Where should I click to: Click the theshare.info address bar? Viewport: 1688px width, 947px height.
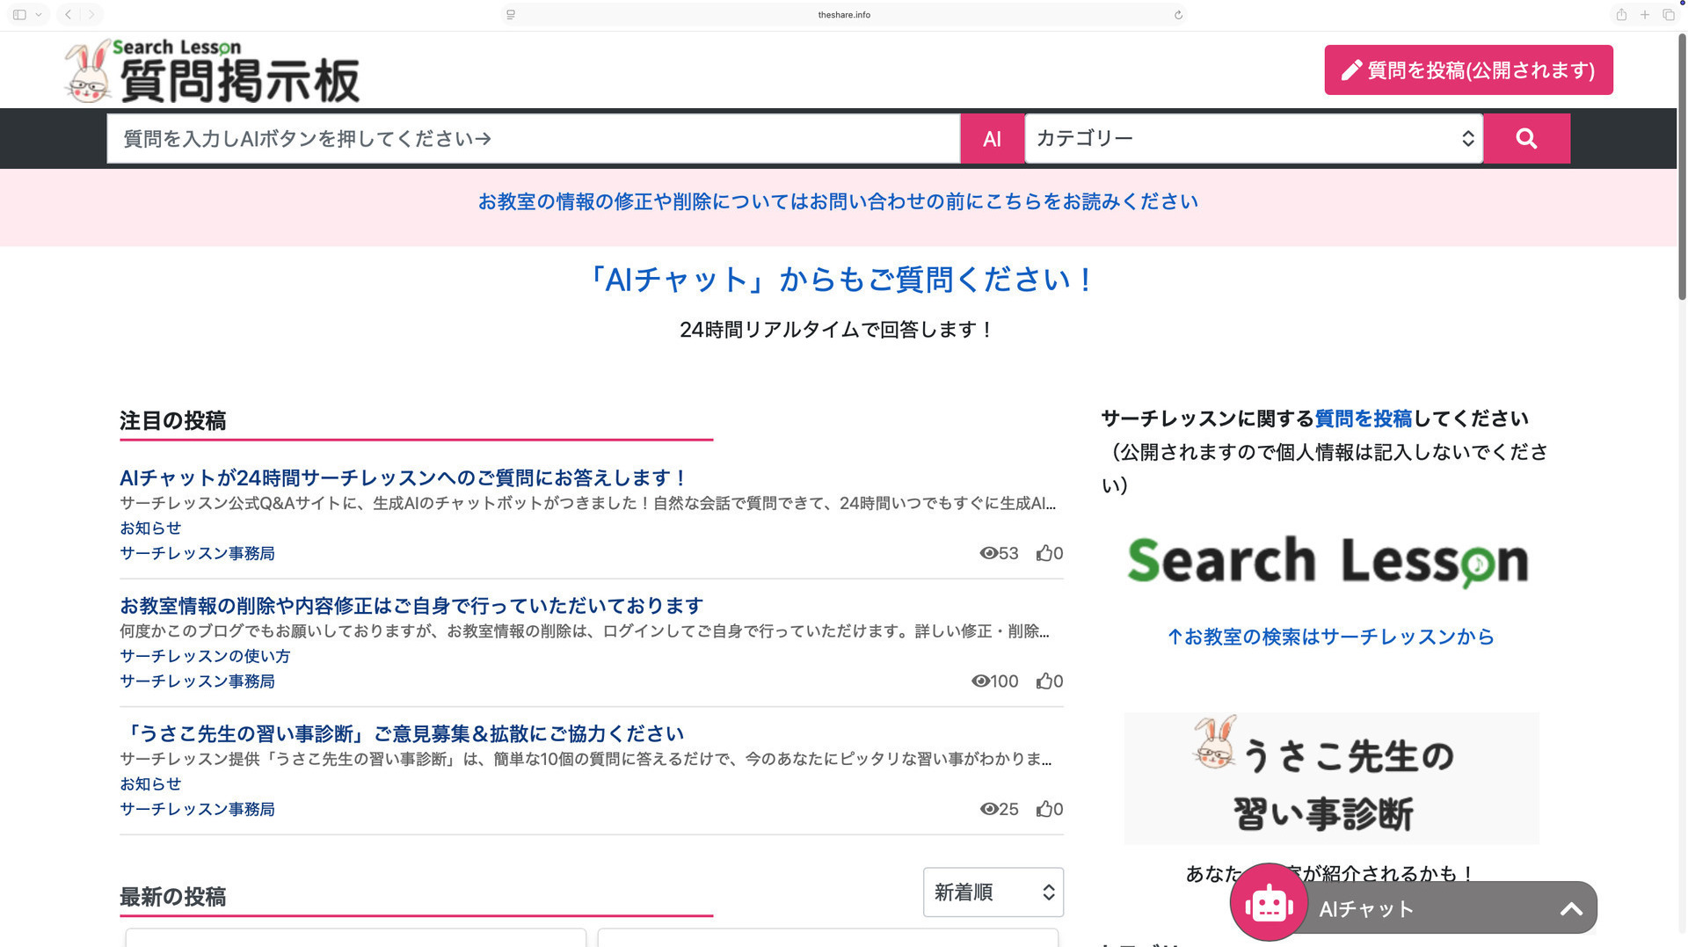[x=844, y=15]
